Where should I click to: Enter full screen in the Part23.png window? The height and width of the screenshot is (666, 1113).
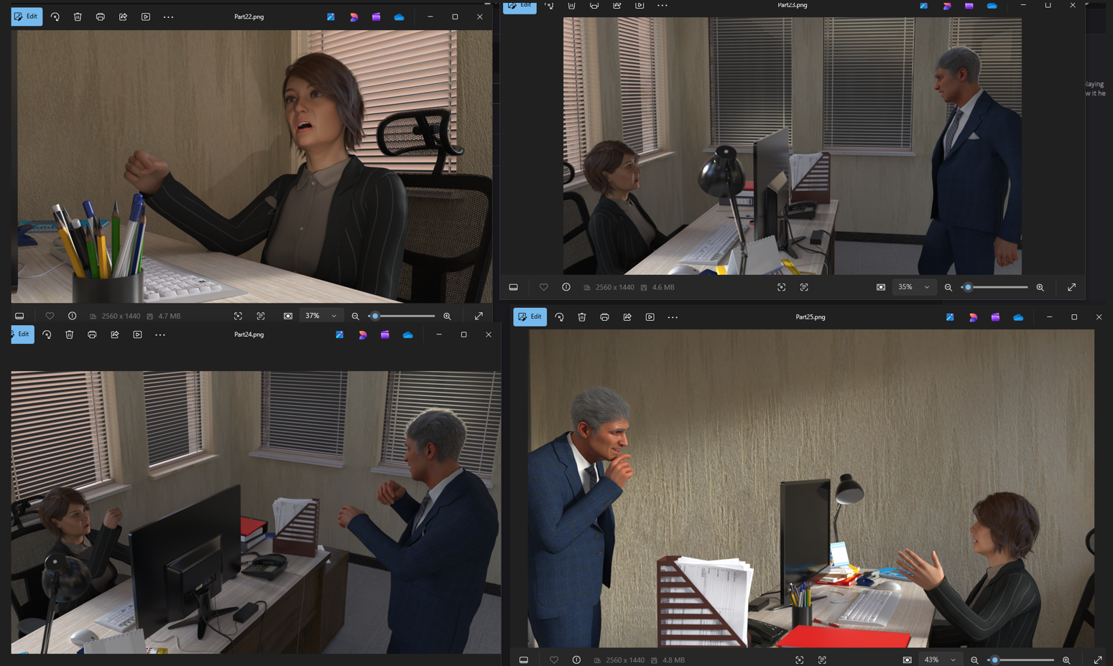1071,287
